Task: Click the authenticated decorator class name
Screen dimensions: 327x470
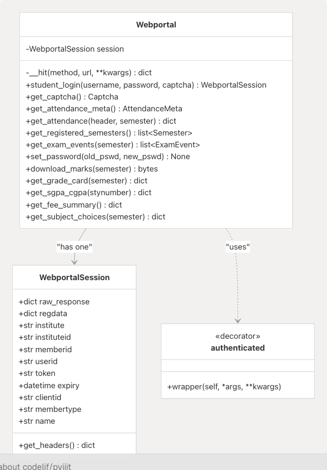Action: [238, 347]
